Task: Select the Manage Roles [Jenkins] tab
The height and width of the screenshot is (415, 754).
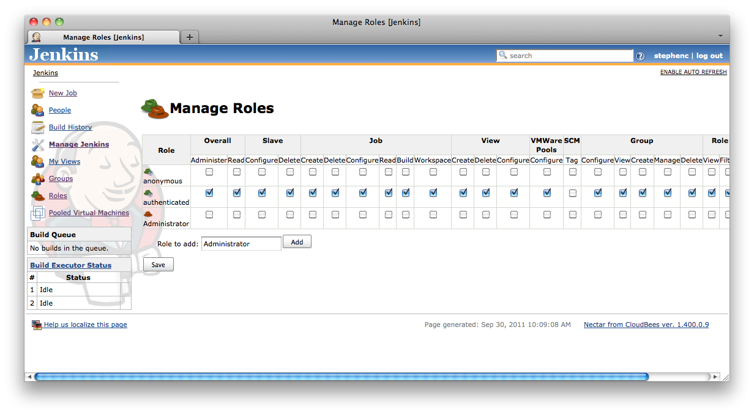Action: [103, 37]
